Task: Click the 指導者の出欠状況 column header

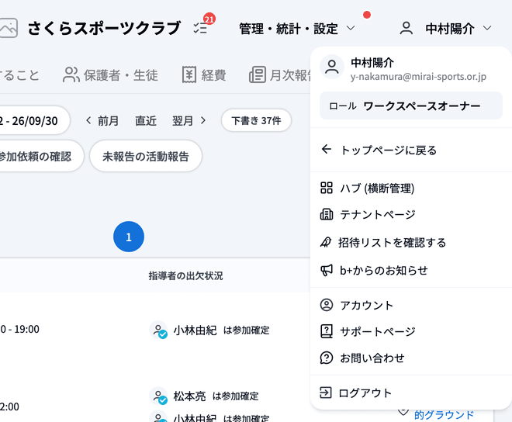Action: (x=186, y=275)
